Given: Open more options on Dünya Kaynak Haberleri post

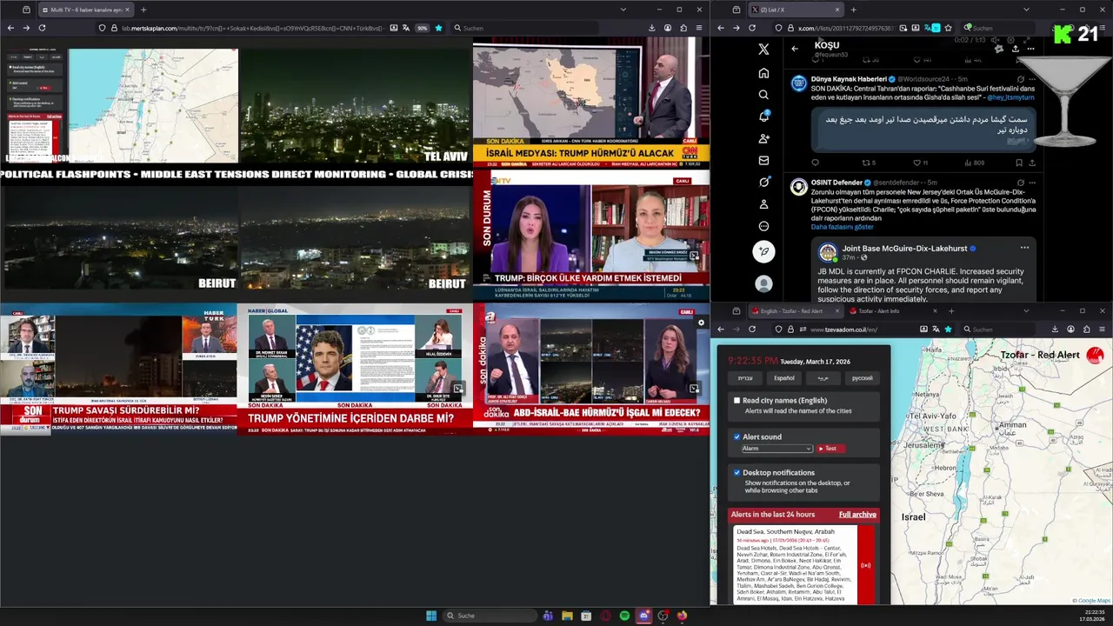Looking at the screenshot, I should (1032, 79).
